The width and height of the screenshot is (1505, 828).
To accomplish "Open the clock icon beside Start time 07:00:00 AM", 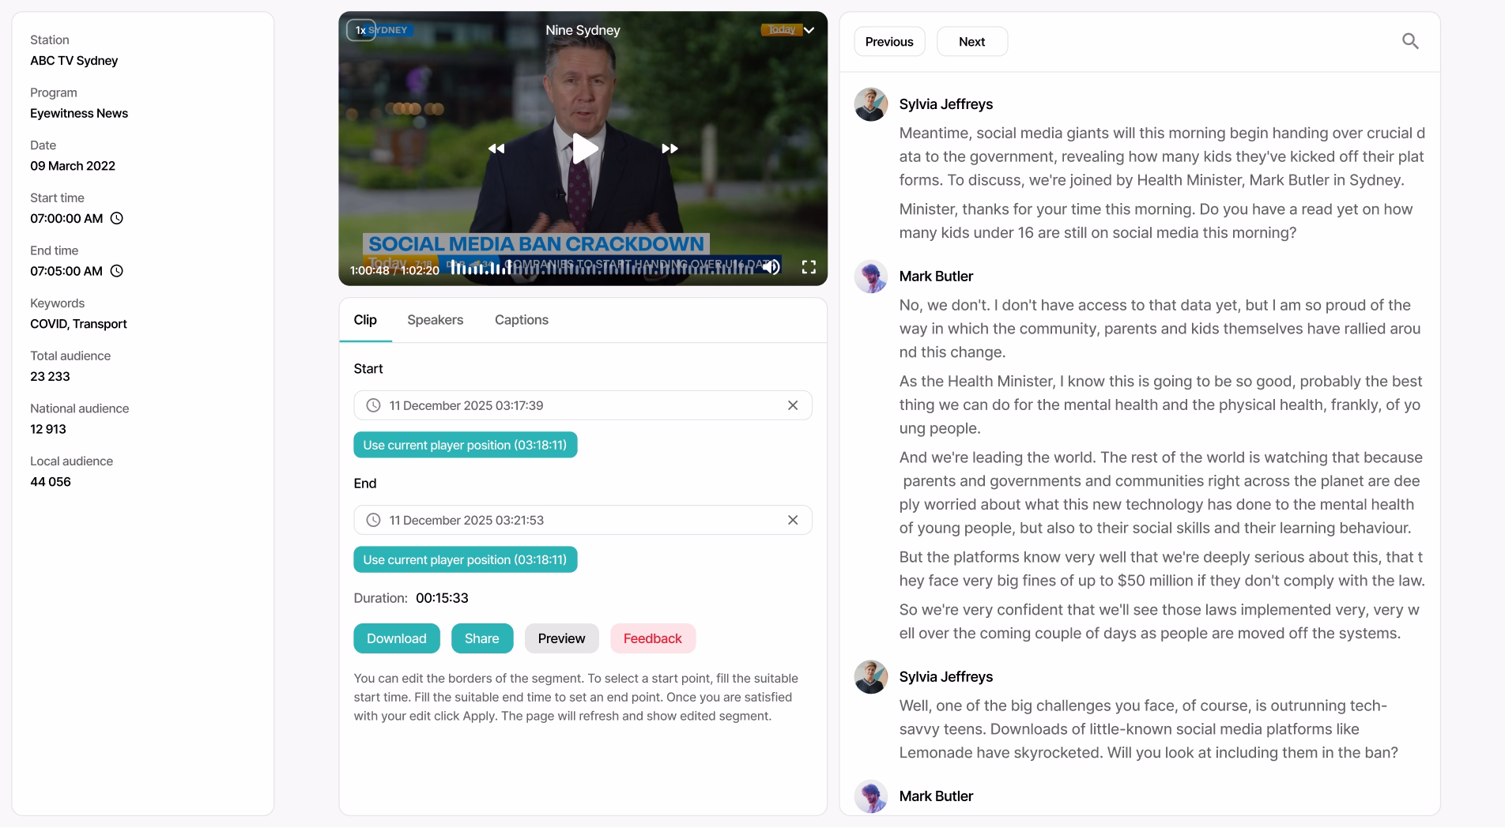I will click(117, 218).
